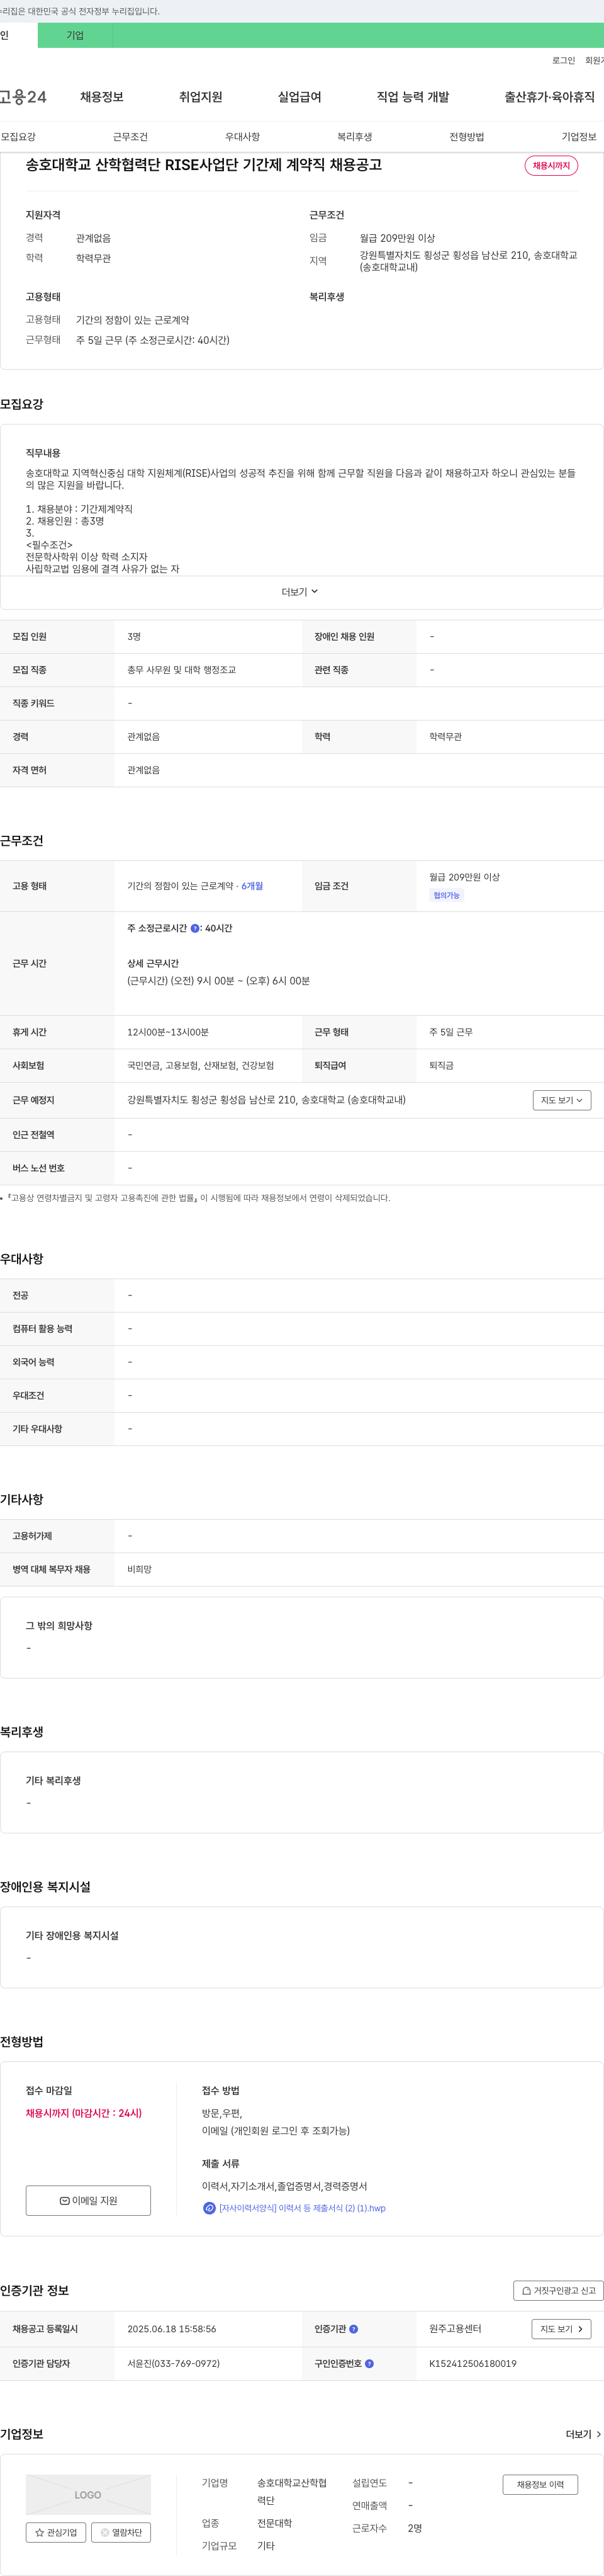Download the 이력서 등 제출서식 hwp attachment
This screenshot has width=604, height=2576.
(x=303, y=2208)
